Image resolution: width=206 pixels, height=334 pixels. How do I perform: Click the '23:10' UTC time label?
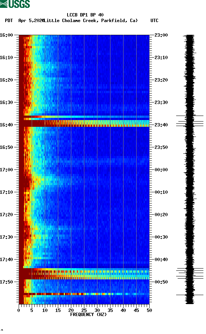point(161,58)
